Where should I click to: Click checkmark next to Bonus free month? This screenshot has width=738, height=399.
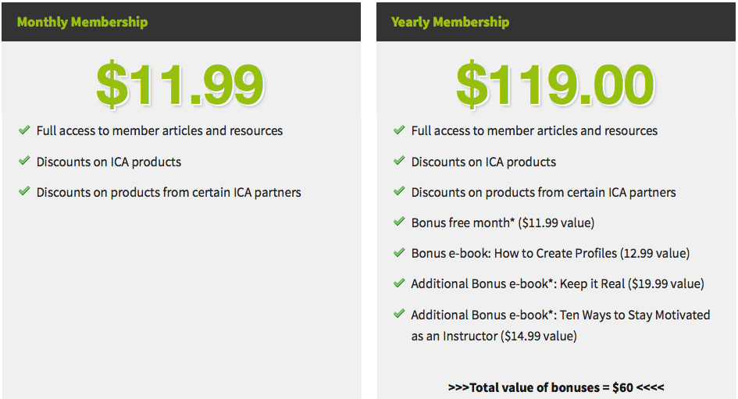[398, 222]
